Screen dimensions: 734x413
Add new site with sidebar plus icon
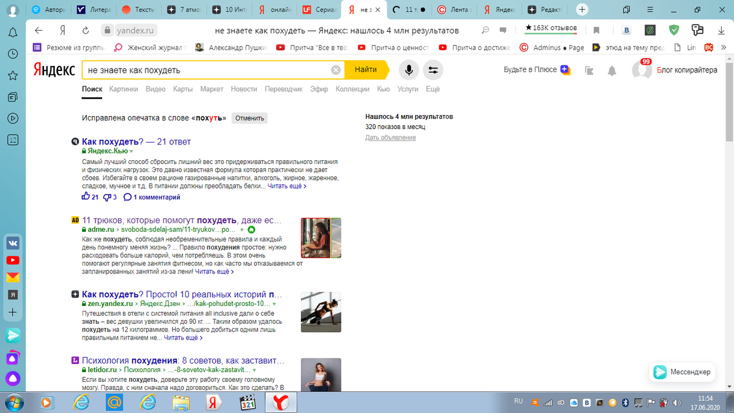(12, 312)
